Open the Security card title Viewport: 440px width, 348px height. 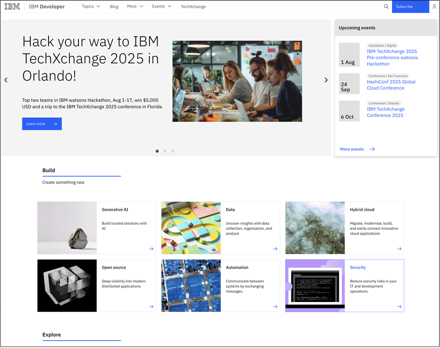(358, 267)
